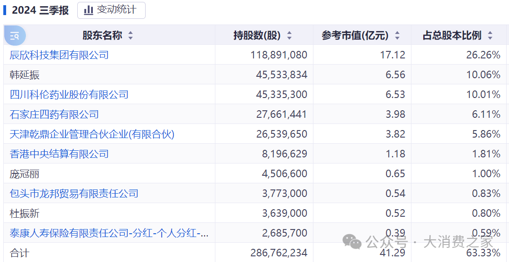Image resolution: width=509 pixels, height=262 pixels.
Task: Click percentage 0.80%
Action: coord(486,213)
